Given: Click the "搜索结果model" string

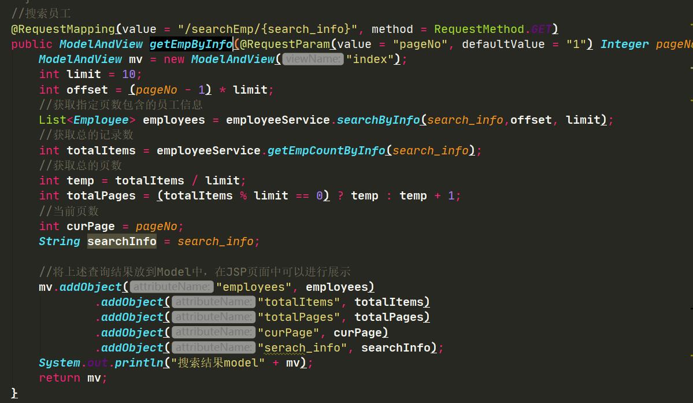Looking at the screenshot, I should [x=218, y=363].
